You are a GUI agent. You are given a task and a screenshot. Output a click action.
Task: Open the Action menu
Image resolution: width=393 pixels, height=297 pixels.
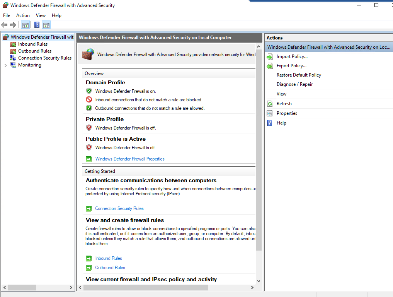click(x=23, y=15)
